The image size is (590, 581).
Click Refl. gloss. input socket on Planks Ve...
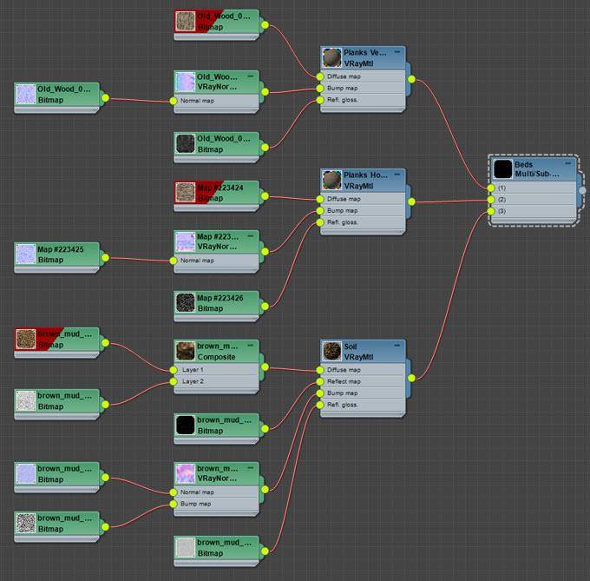[321, 100]
